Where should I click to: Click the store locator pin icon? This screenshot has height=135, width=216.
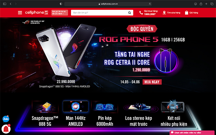coord(164,13)
